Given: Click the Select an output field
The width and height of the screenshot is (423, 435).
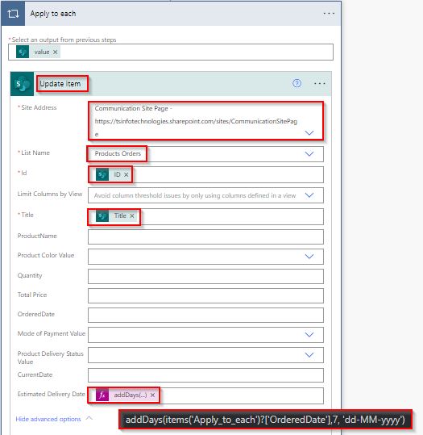Looking at the screenshot, I should tap(171, 52).
